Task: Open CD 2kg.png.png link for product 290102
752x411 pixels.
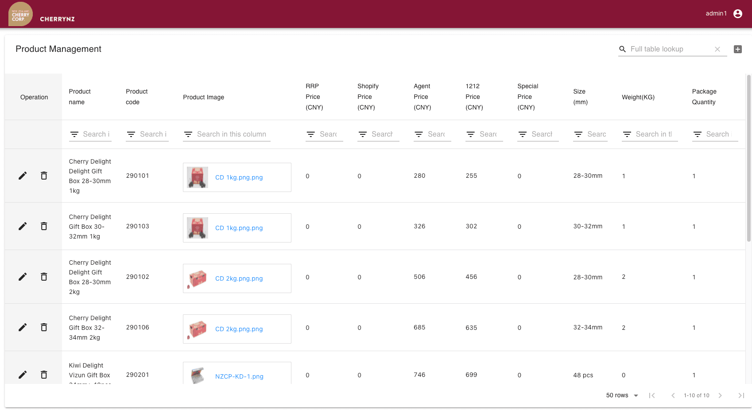Action: coord(239,278)
